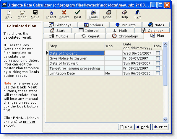Click the date 'Sun 09/09/2007'
Viewport: 177px width, 139px height.
[138, 63]
